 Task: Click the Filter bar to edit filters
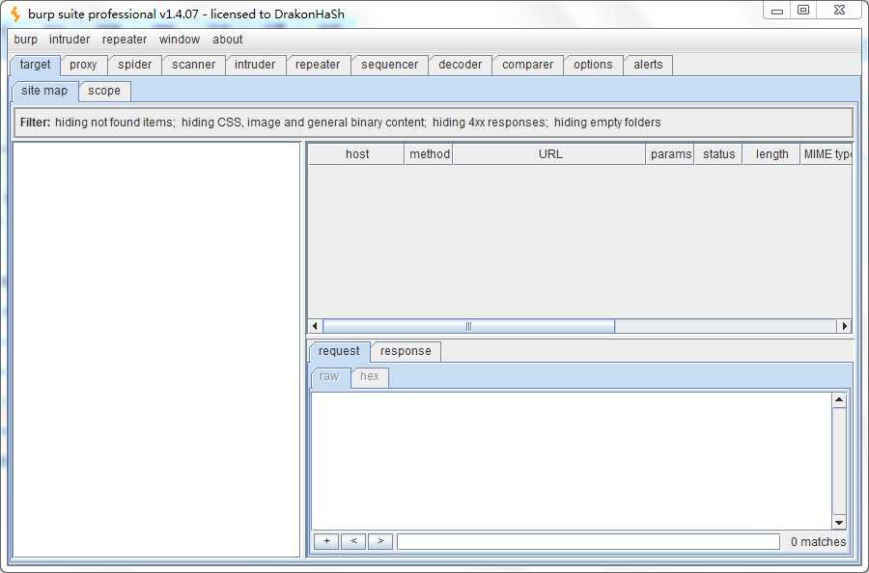[x=434, y=123]
